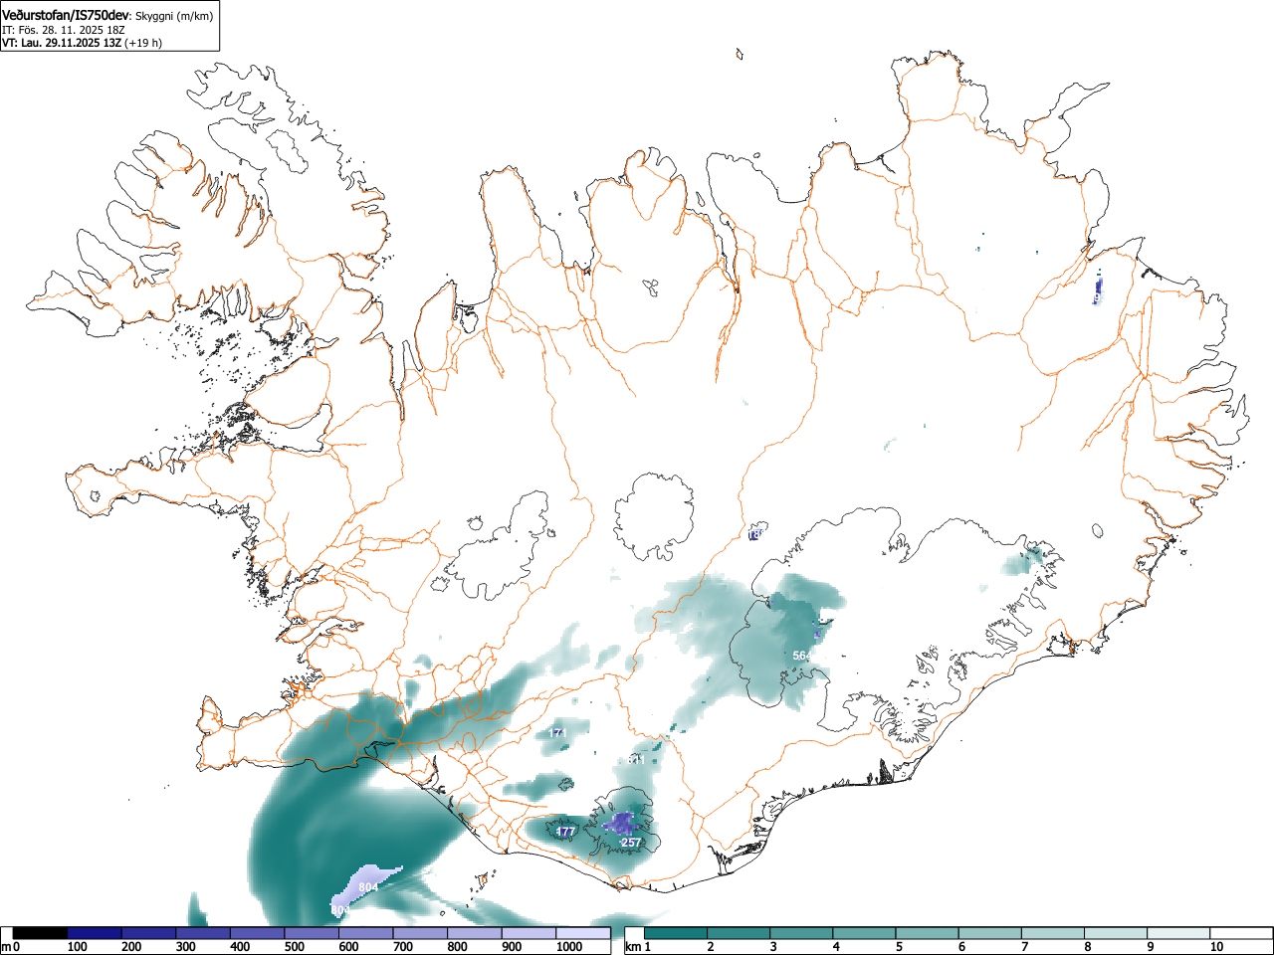Click the 3–4 km legend swatch
The image size is (1274, 955).
tap(802, 933)
